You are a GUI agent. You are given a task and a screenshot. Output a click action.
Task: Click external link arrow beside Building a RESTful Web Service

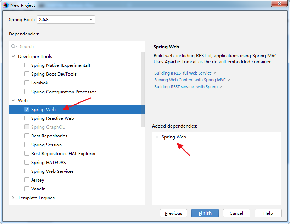(x=215, y=73)
